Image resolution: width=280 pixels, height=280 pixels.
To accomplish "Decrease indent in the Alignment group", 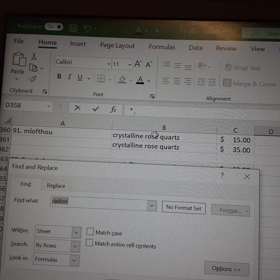I will point(201,82).
